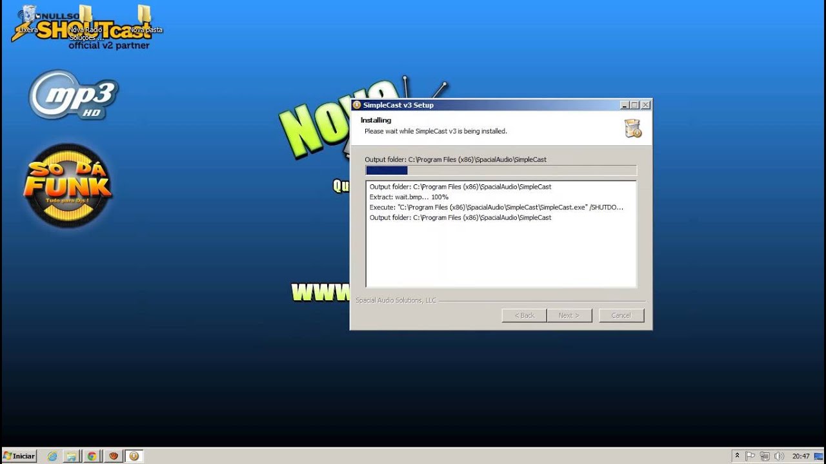The height and width of the screenshot is (464, 826).
Task: Click the disabled Next > button
Action: click(x=569, y=315)
